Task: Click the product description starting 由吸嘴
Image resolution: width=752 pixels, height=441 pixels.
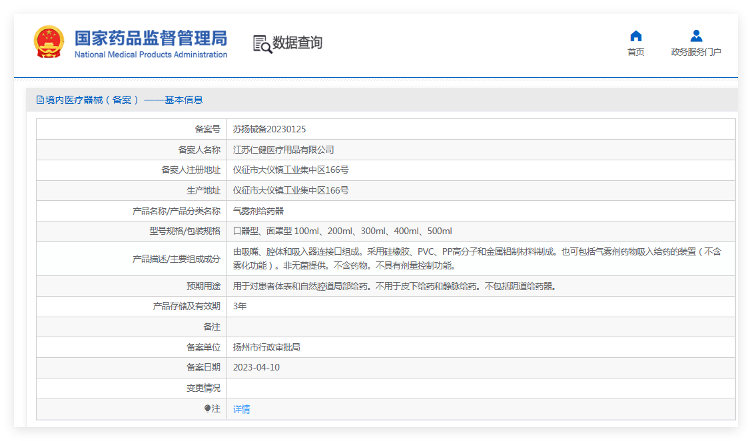Action: 477,259
